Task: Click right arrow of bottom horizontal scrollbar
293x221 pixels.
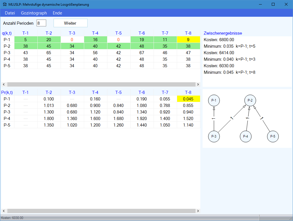Action: [x=198, y=211]
